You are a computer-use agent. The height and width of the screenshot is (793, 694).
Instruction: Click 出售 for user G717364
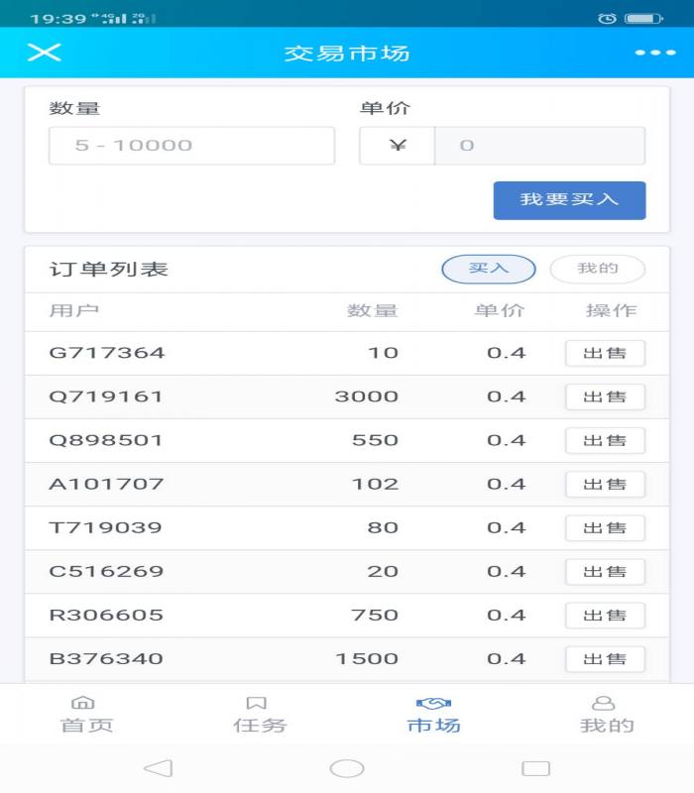coord(605,353)
